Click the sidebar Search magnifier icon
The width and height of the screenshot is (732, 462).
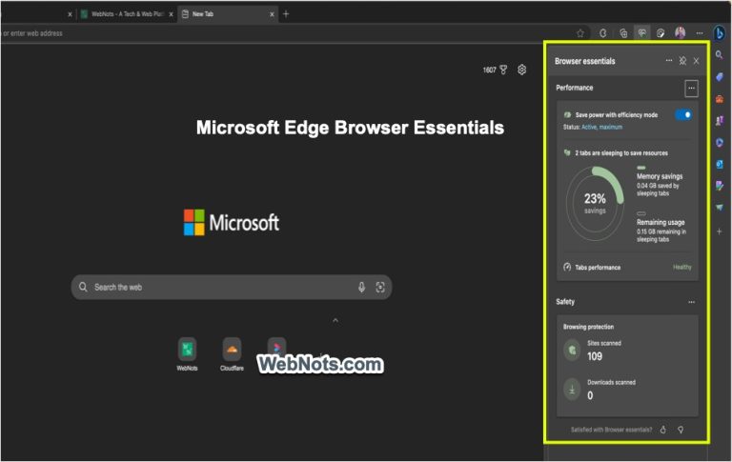[720, 55]
